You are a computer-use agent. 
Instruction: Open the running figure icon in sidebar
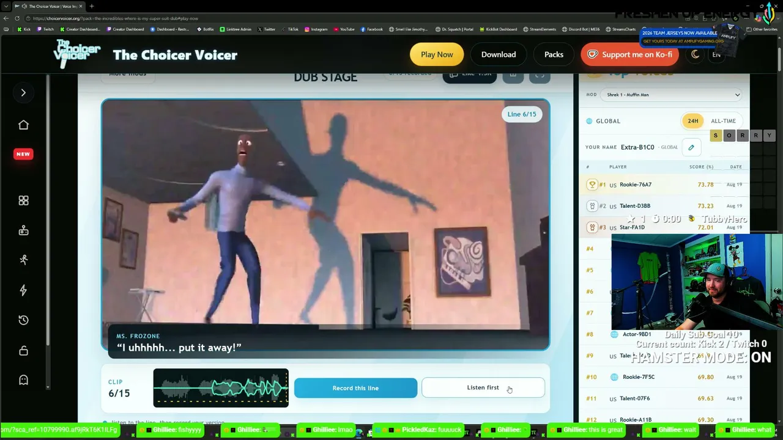(23, 260)
